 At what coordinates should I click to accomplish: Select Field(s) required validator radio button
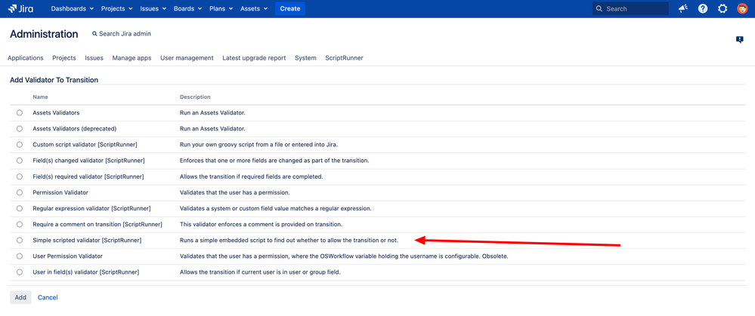19,176
